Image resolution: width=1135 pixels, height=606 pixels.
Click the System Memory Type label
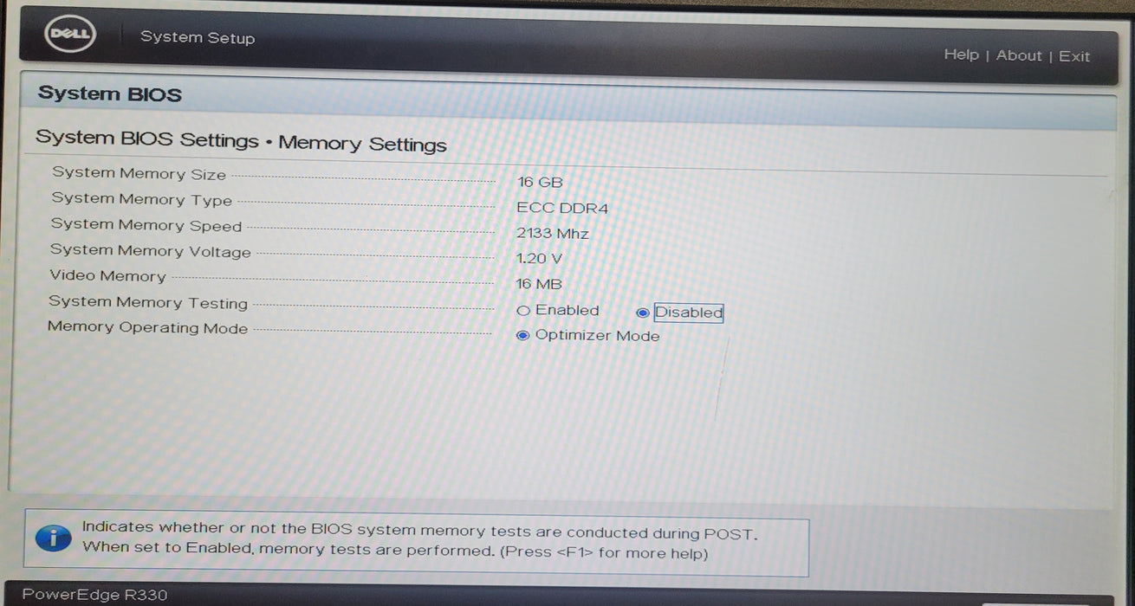point(142,199)
